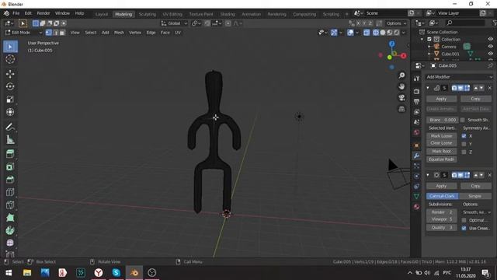This screenshot has height=280, width=497.
Task: Switch to the Layout workspace tab
Action: tap(102, 14)
